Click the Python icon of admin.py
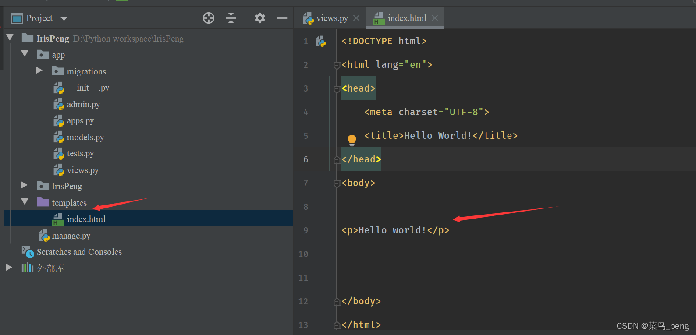The height and width of the screenshot is (335, 696). click(59, 104)
